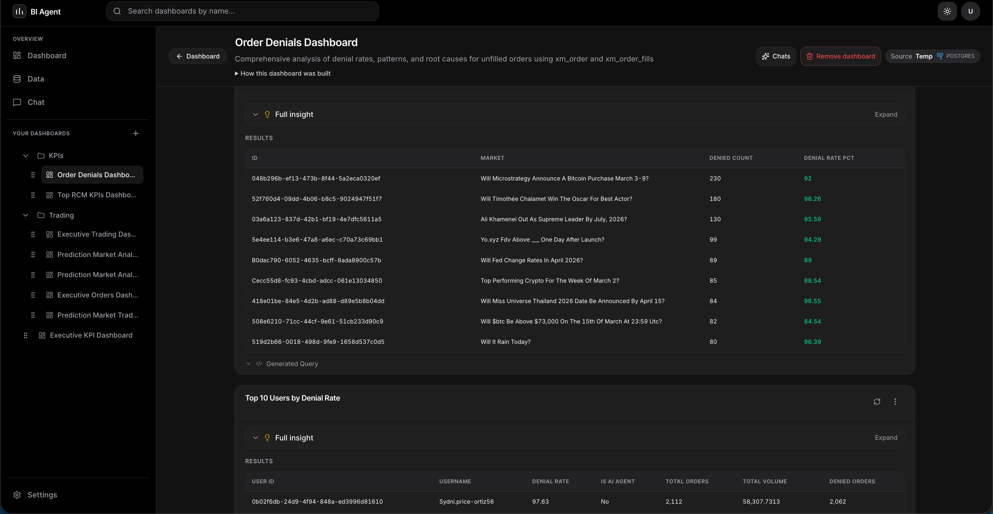The width and height of the screenshot is (993, 514).
Task: Click the code icon beside Generated Query
Action: pyautogui.click(x=259, y=364)
